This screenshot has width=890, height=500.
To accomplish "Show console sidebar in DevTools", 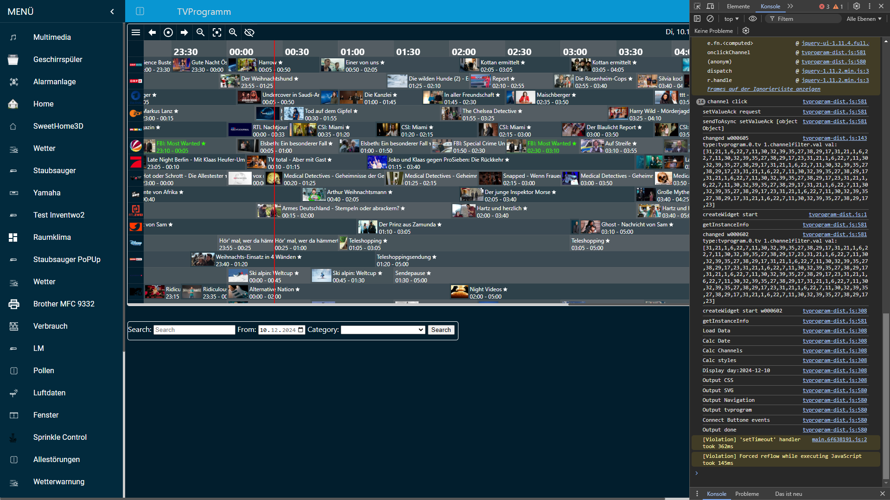I will 697,19.
